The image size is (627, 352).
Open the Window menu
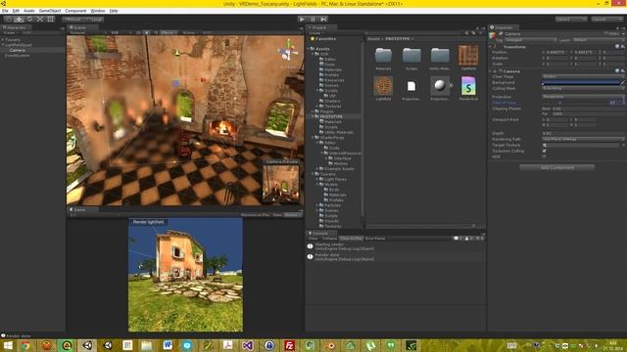tap(98, 11)
